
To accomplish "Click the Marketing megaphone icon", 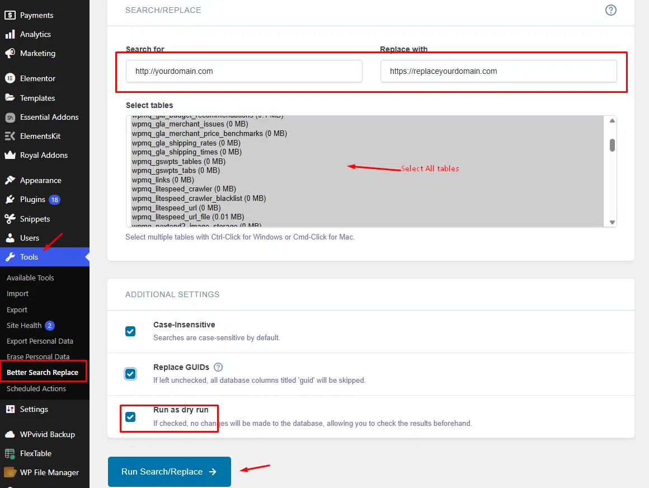I will point(10,53).
